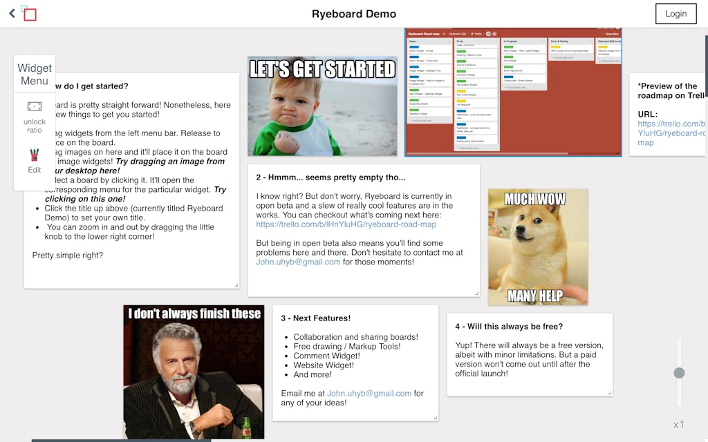Select the Edit markup tool in Widget Menu

(35, 160)
